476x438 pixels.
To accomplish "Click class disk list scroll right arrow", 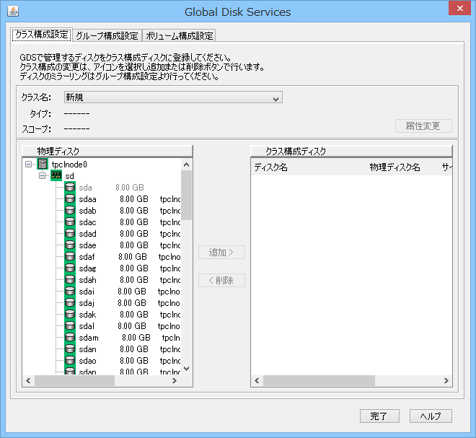I will [x=446, y=380].
